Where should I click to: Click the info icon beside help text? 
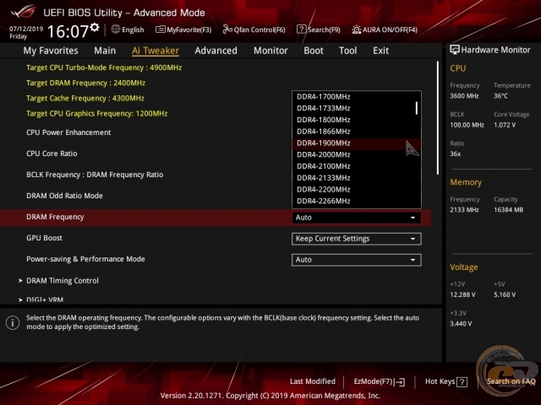(13, 322)
